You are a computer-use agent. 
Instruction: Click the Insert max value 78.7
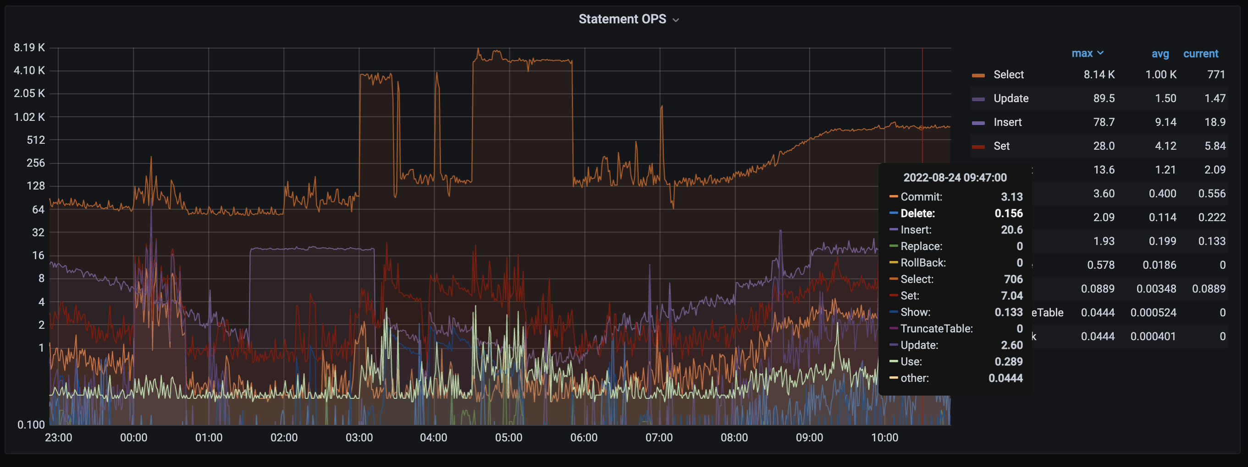(x=1104, y=122)
